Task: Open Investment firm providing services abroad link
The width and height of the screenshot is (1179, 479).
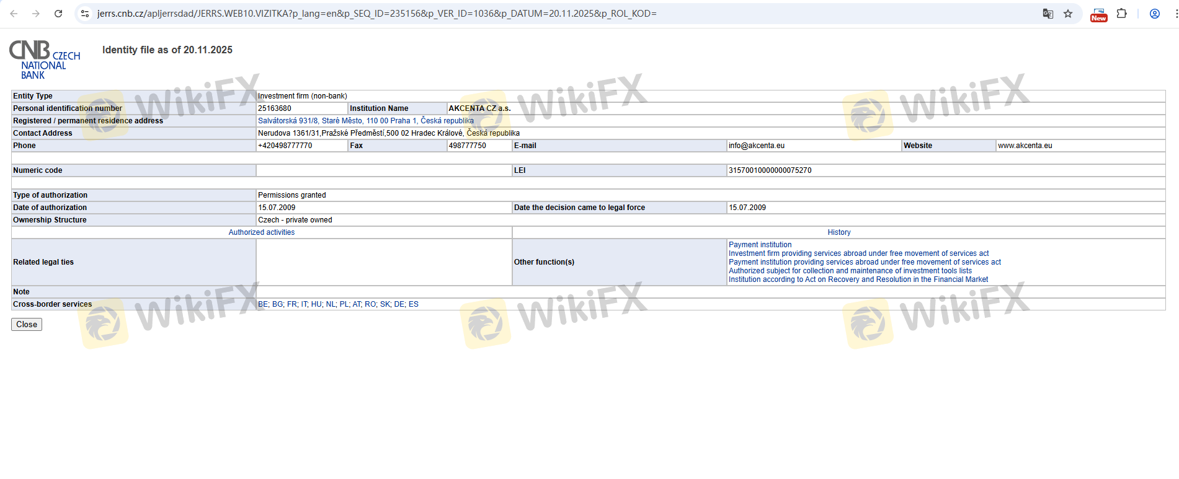Action: 859,253
